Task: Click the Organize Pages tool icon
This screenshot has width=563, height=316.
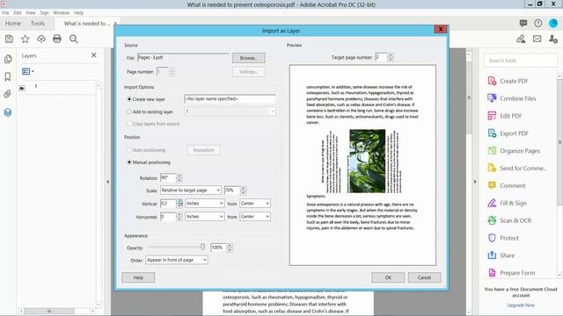Action: pos(492,151)
